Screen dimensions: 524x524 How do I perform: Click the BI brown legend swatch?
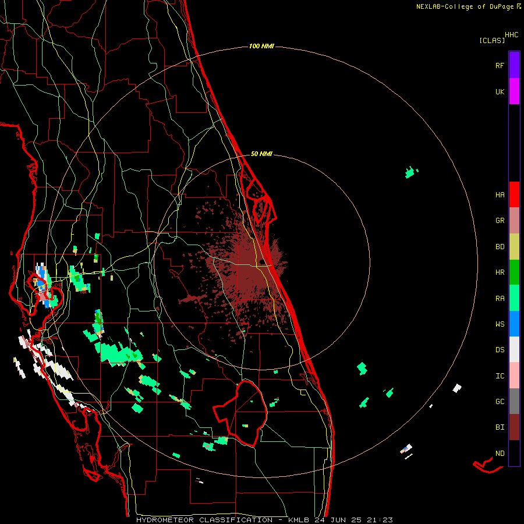tap(514, 427)
